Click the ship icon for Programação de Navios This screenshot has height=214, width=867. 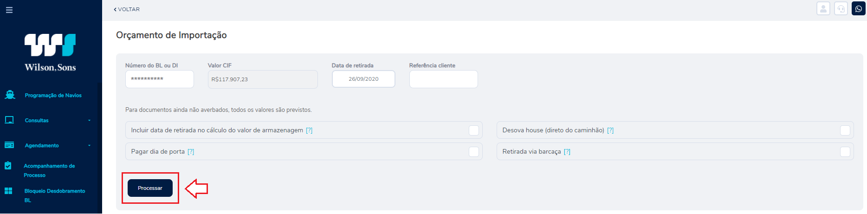10,95
